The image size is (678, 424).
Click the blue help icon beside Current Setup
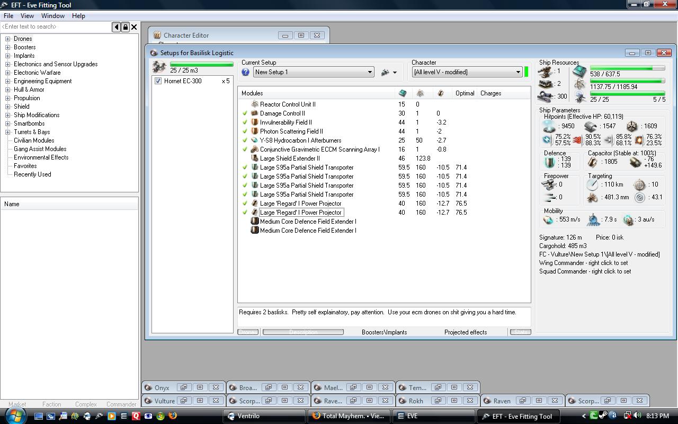245,72
